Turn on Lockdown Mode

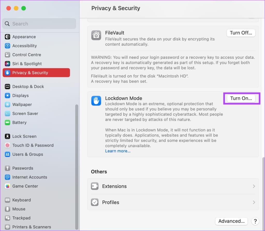(x=241, y=98)
